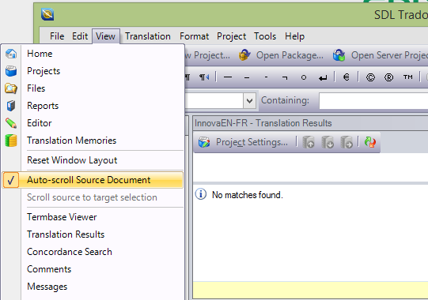This screenshot has width=428, height=300.
Task: Click the Projects view icon in menu
Action: (11, 71)
